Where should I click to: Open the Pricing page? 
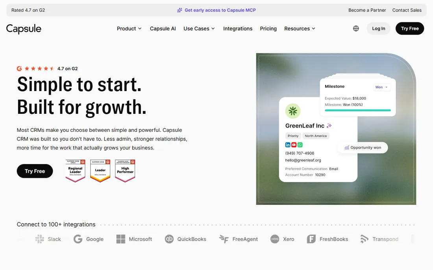[x=268, y=29]
